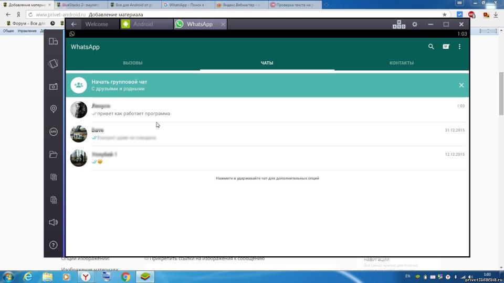Open chat with привет как работает программа

point(262,110)
